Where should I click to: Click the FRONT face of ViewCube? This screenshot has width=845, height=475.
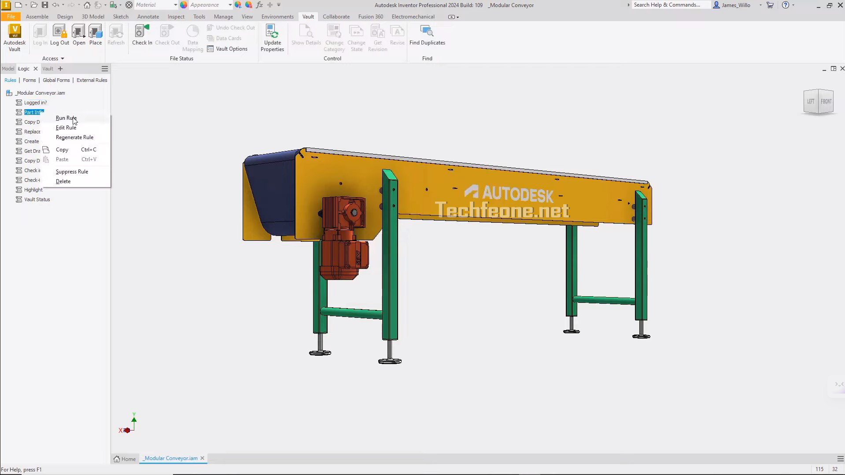point(826,102)
